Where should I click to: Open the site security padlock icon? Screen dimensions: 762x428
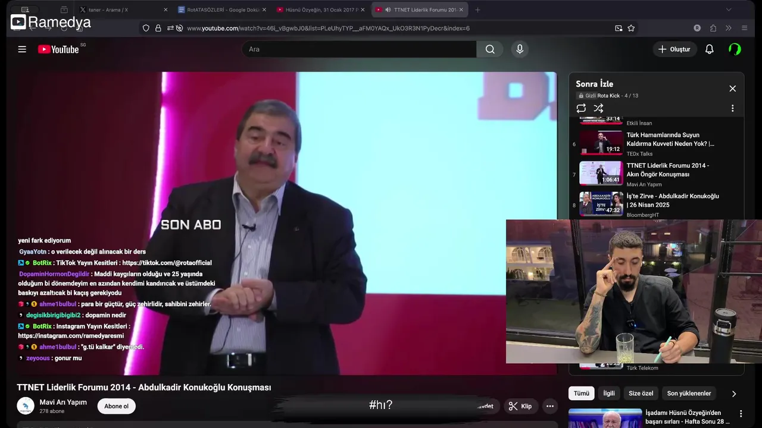point(158,28)
